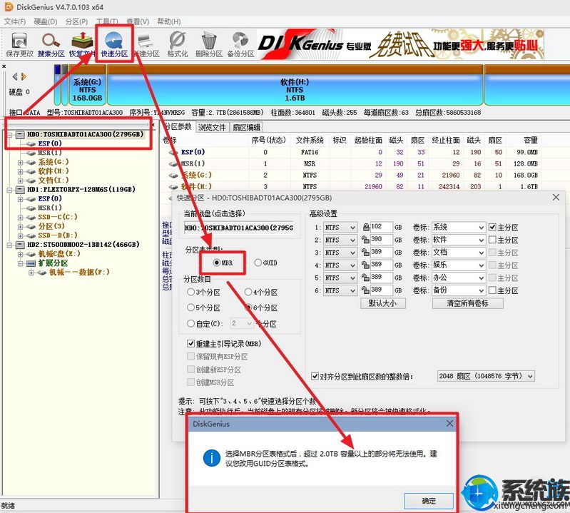
Task: Open Quick Partition (快速分区) tool
Action: pos(114,45)
